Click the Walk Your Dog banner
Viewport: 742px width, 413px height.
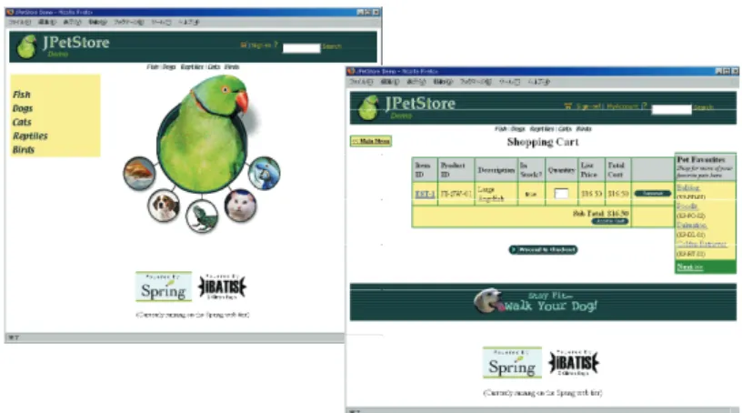543,302
